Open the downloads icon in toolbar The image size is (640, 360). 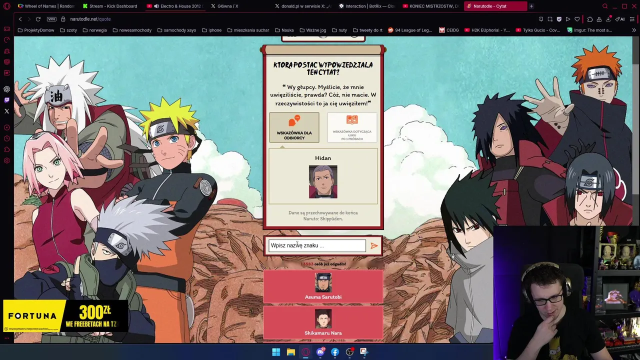[x=608, y=19]
